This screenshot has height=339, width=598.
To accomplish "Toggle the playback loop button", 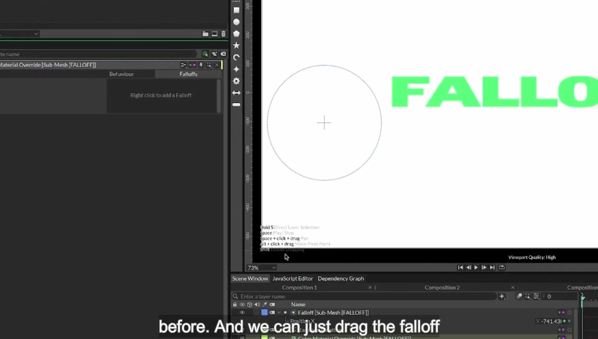I will [x=501, y=268].
